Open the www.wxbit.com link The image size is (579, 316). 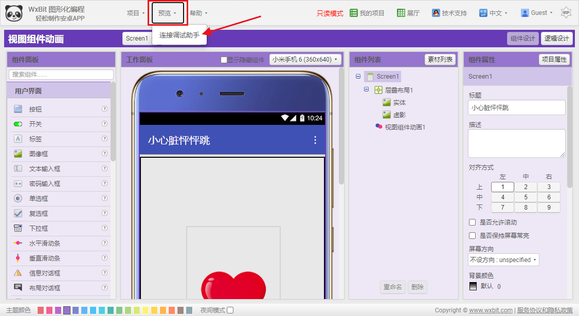[x=491, y=310]
